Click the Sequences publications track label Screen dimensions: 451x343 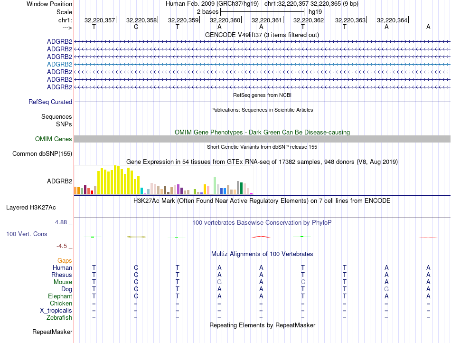tap(56, 116)
